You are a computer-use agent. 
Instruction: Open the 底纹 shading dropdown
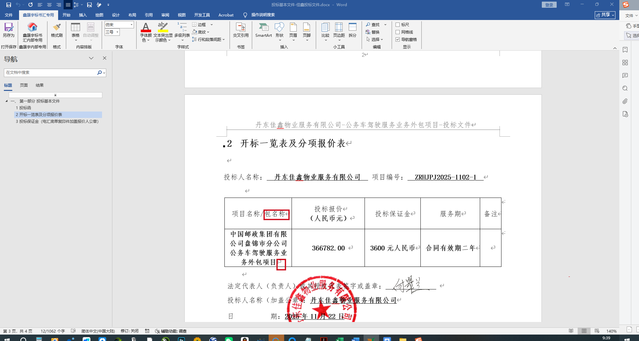point(208,32)
